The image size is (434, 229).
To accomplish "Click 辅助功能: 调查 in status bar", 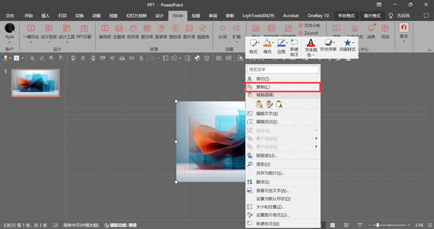I will 121,225.
